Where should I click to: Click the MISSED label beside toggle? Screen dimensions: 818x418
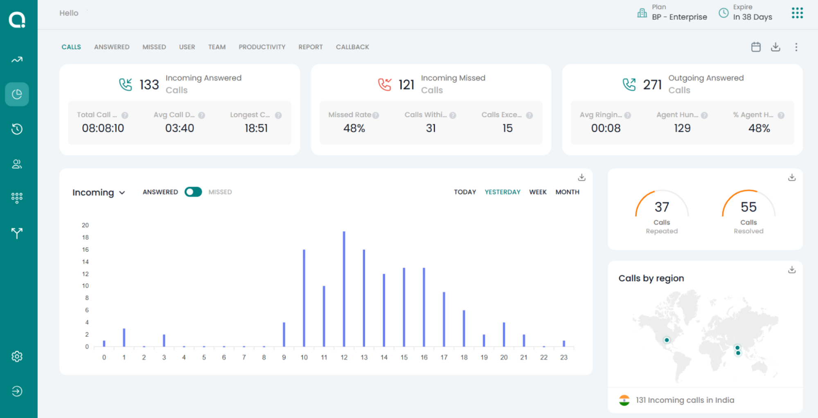pos(220,192)
